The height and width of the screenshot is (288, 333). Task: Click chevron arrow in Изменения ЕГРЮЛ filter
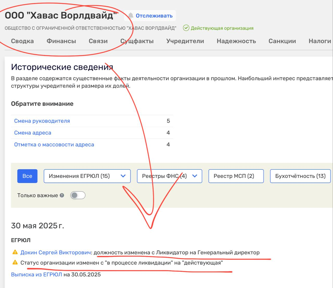tap(123, 176)
